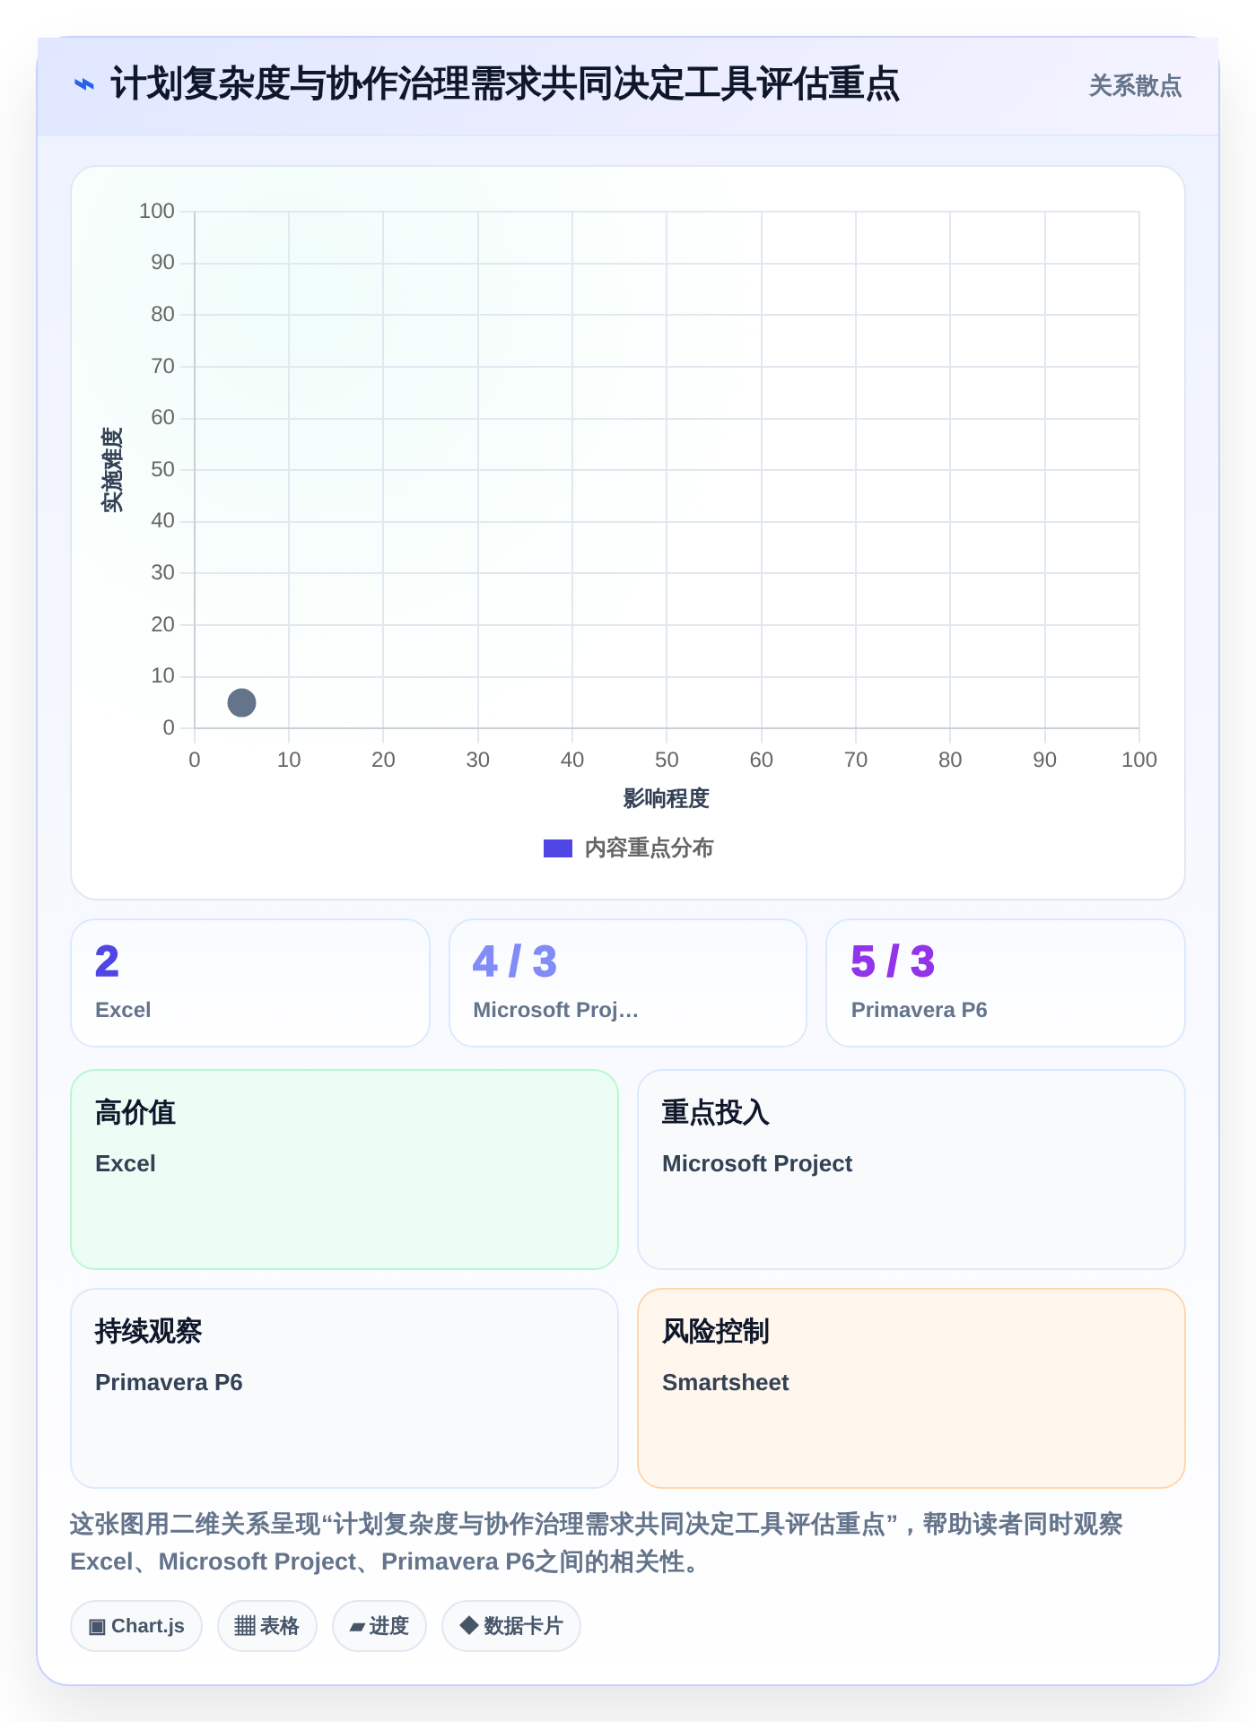
Task: Click the Chart.js tag chip
Action: tap(136, 1626)
